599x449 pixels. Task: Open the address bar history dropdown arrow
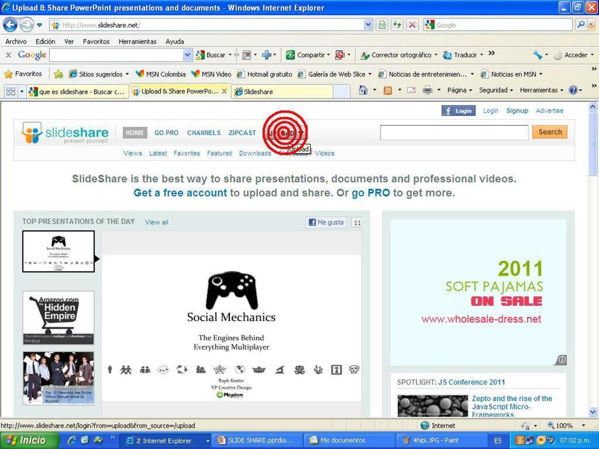click(x=368, y=25)
